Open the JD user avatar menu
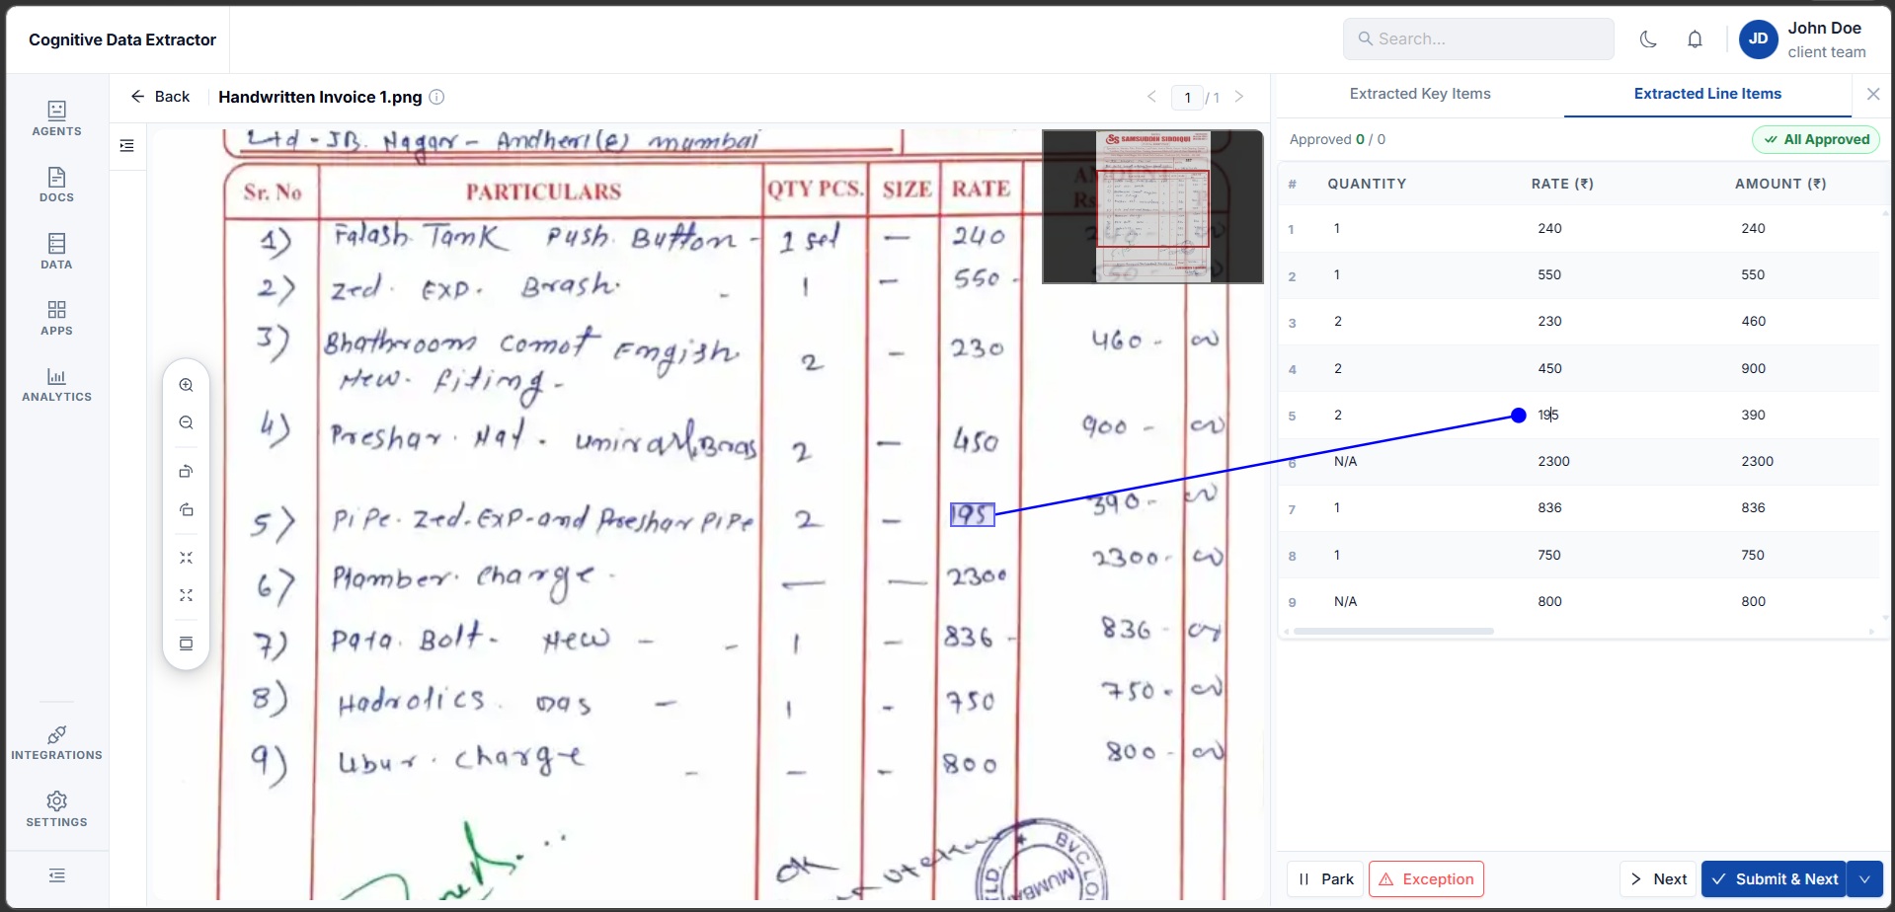Image resolution: width=1895 pixels, height=912 pixels. pos(1758,39)
